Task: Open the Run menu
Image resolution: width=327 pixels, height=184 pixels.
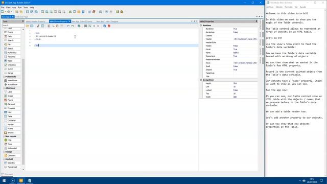Action: pos(19,8)
